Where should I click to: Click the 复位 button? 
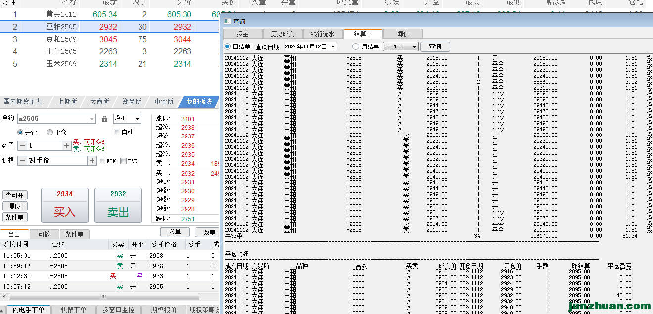(x=15, y=206)
